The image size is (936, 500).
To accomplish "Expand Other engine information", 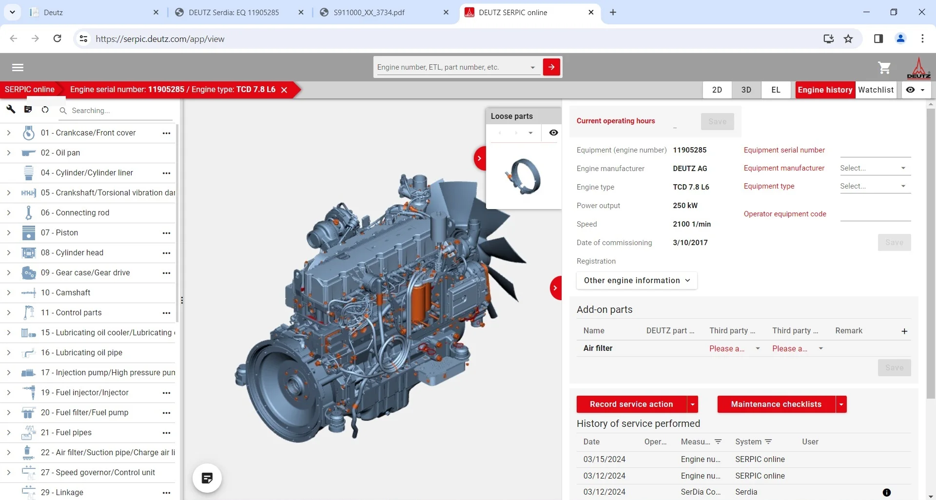I will [x=637, y=281].
